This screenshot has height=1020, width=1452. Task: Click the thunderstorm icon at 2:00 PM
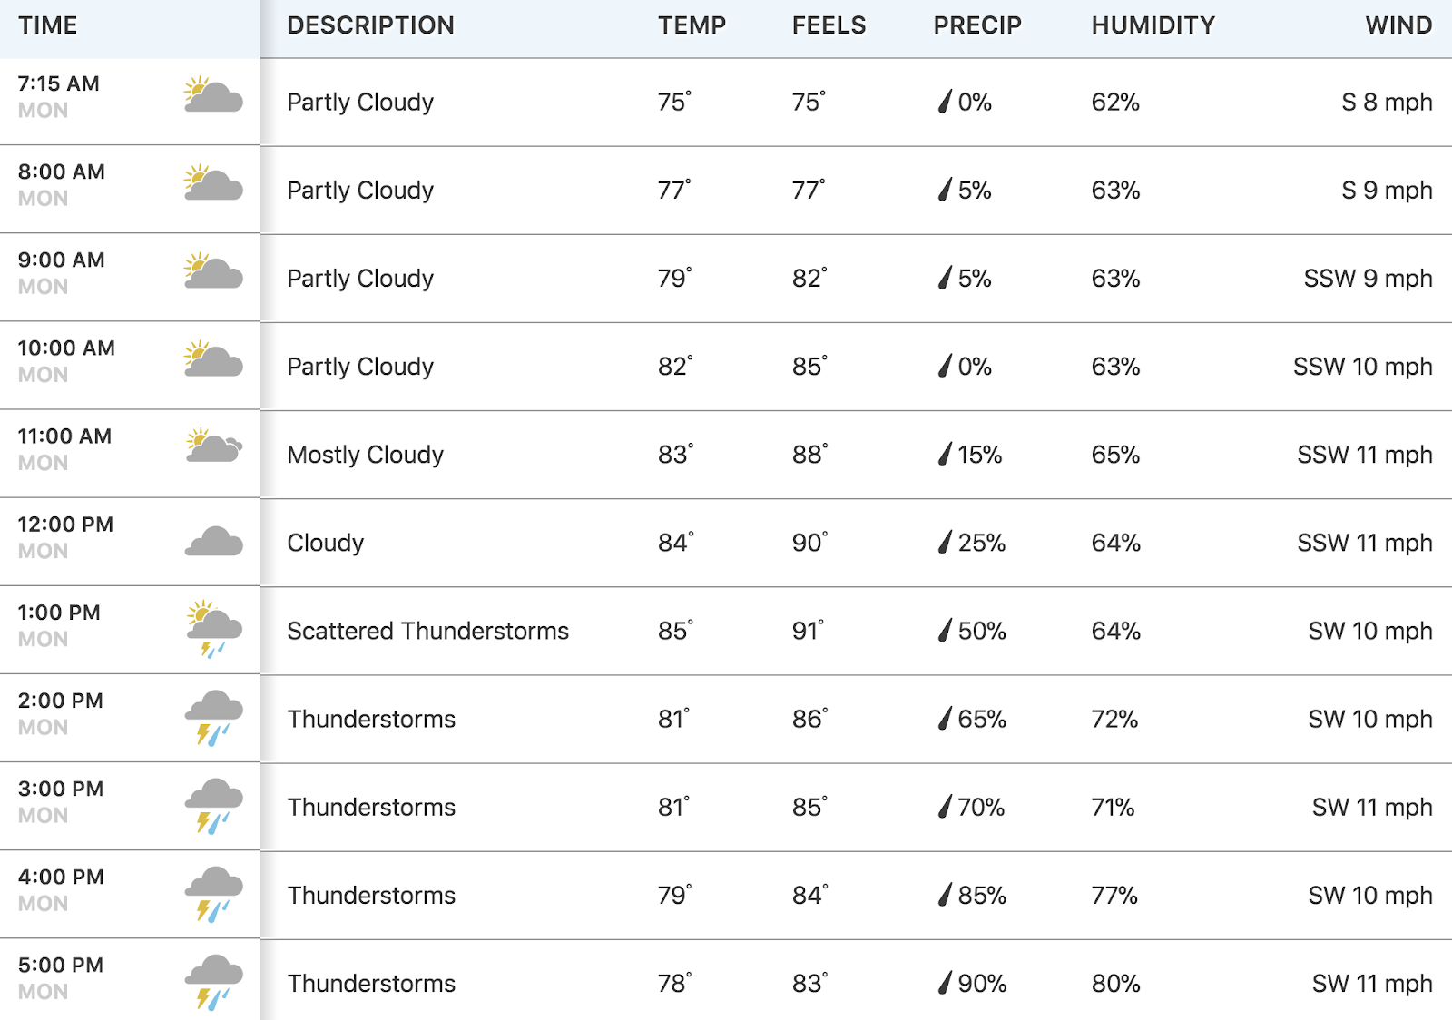pos(214,718)
